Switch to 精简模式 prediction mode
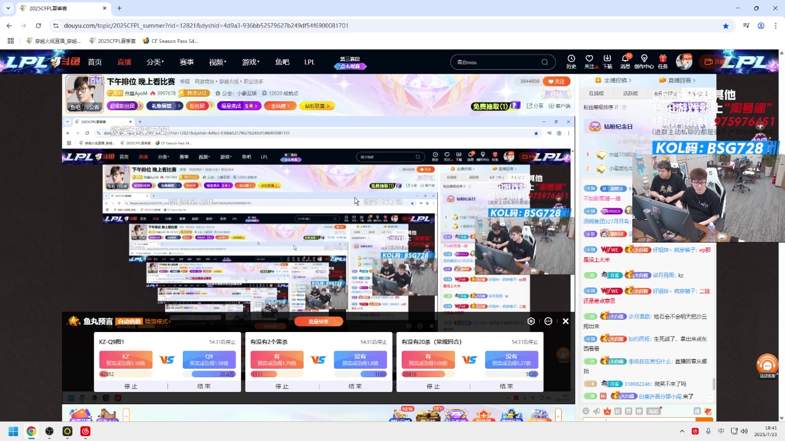 tap(158, 321)
